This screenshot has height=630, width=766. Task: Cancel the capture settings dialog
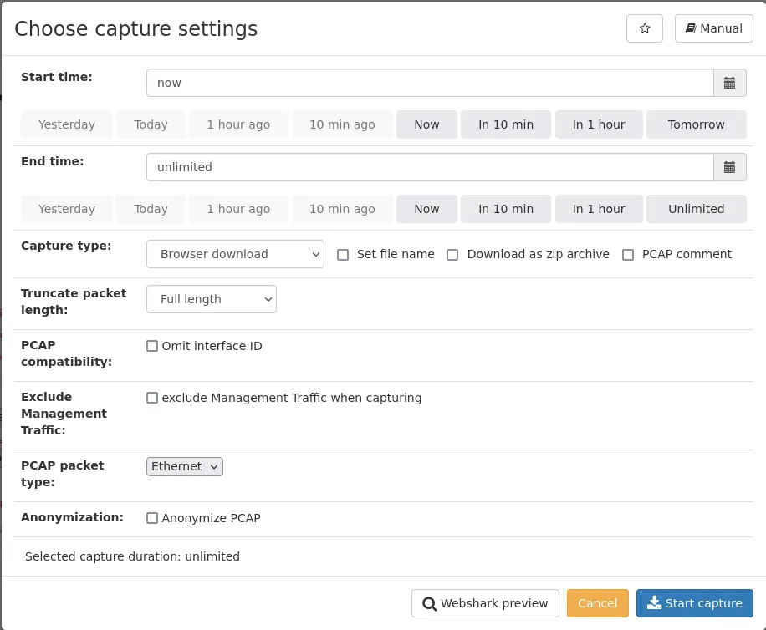(597, 603)
